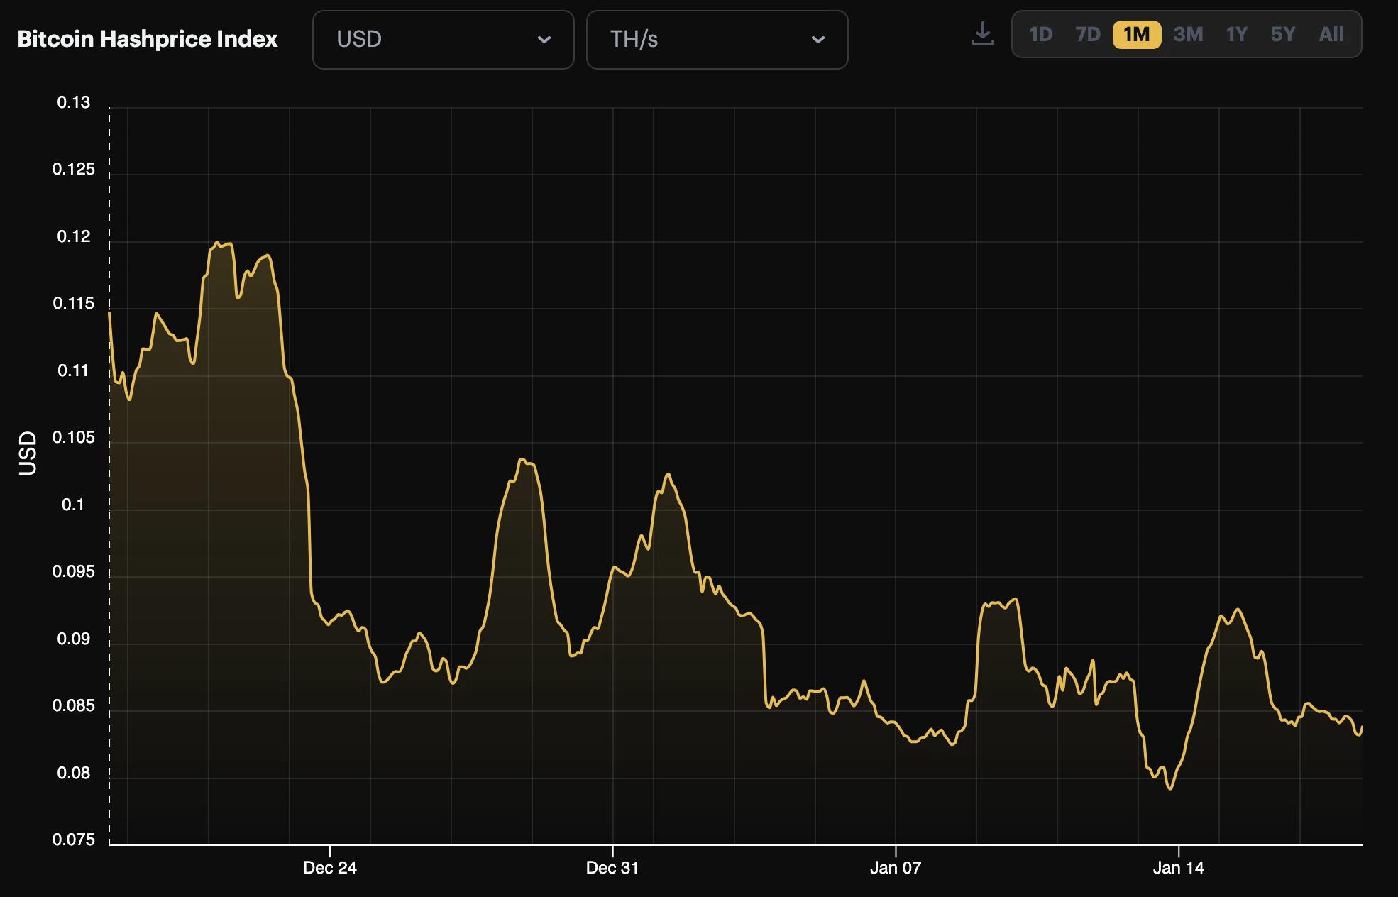Image resolution: width=1398 pixels, height=897 pixels.
Task: Switch range to 7D
Action: pyautogui.click(x=1087, y=34)
